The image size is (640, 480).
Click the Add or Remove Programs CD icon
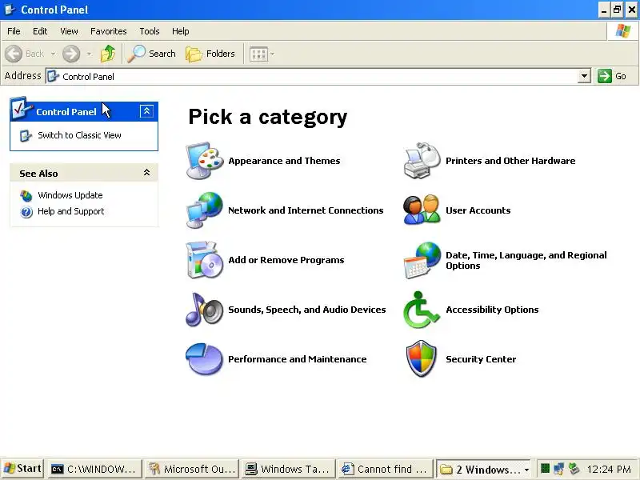[x=205, y=260]
